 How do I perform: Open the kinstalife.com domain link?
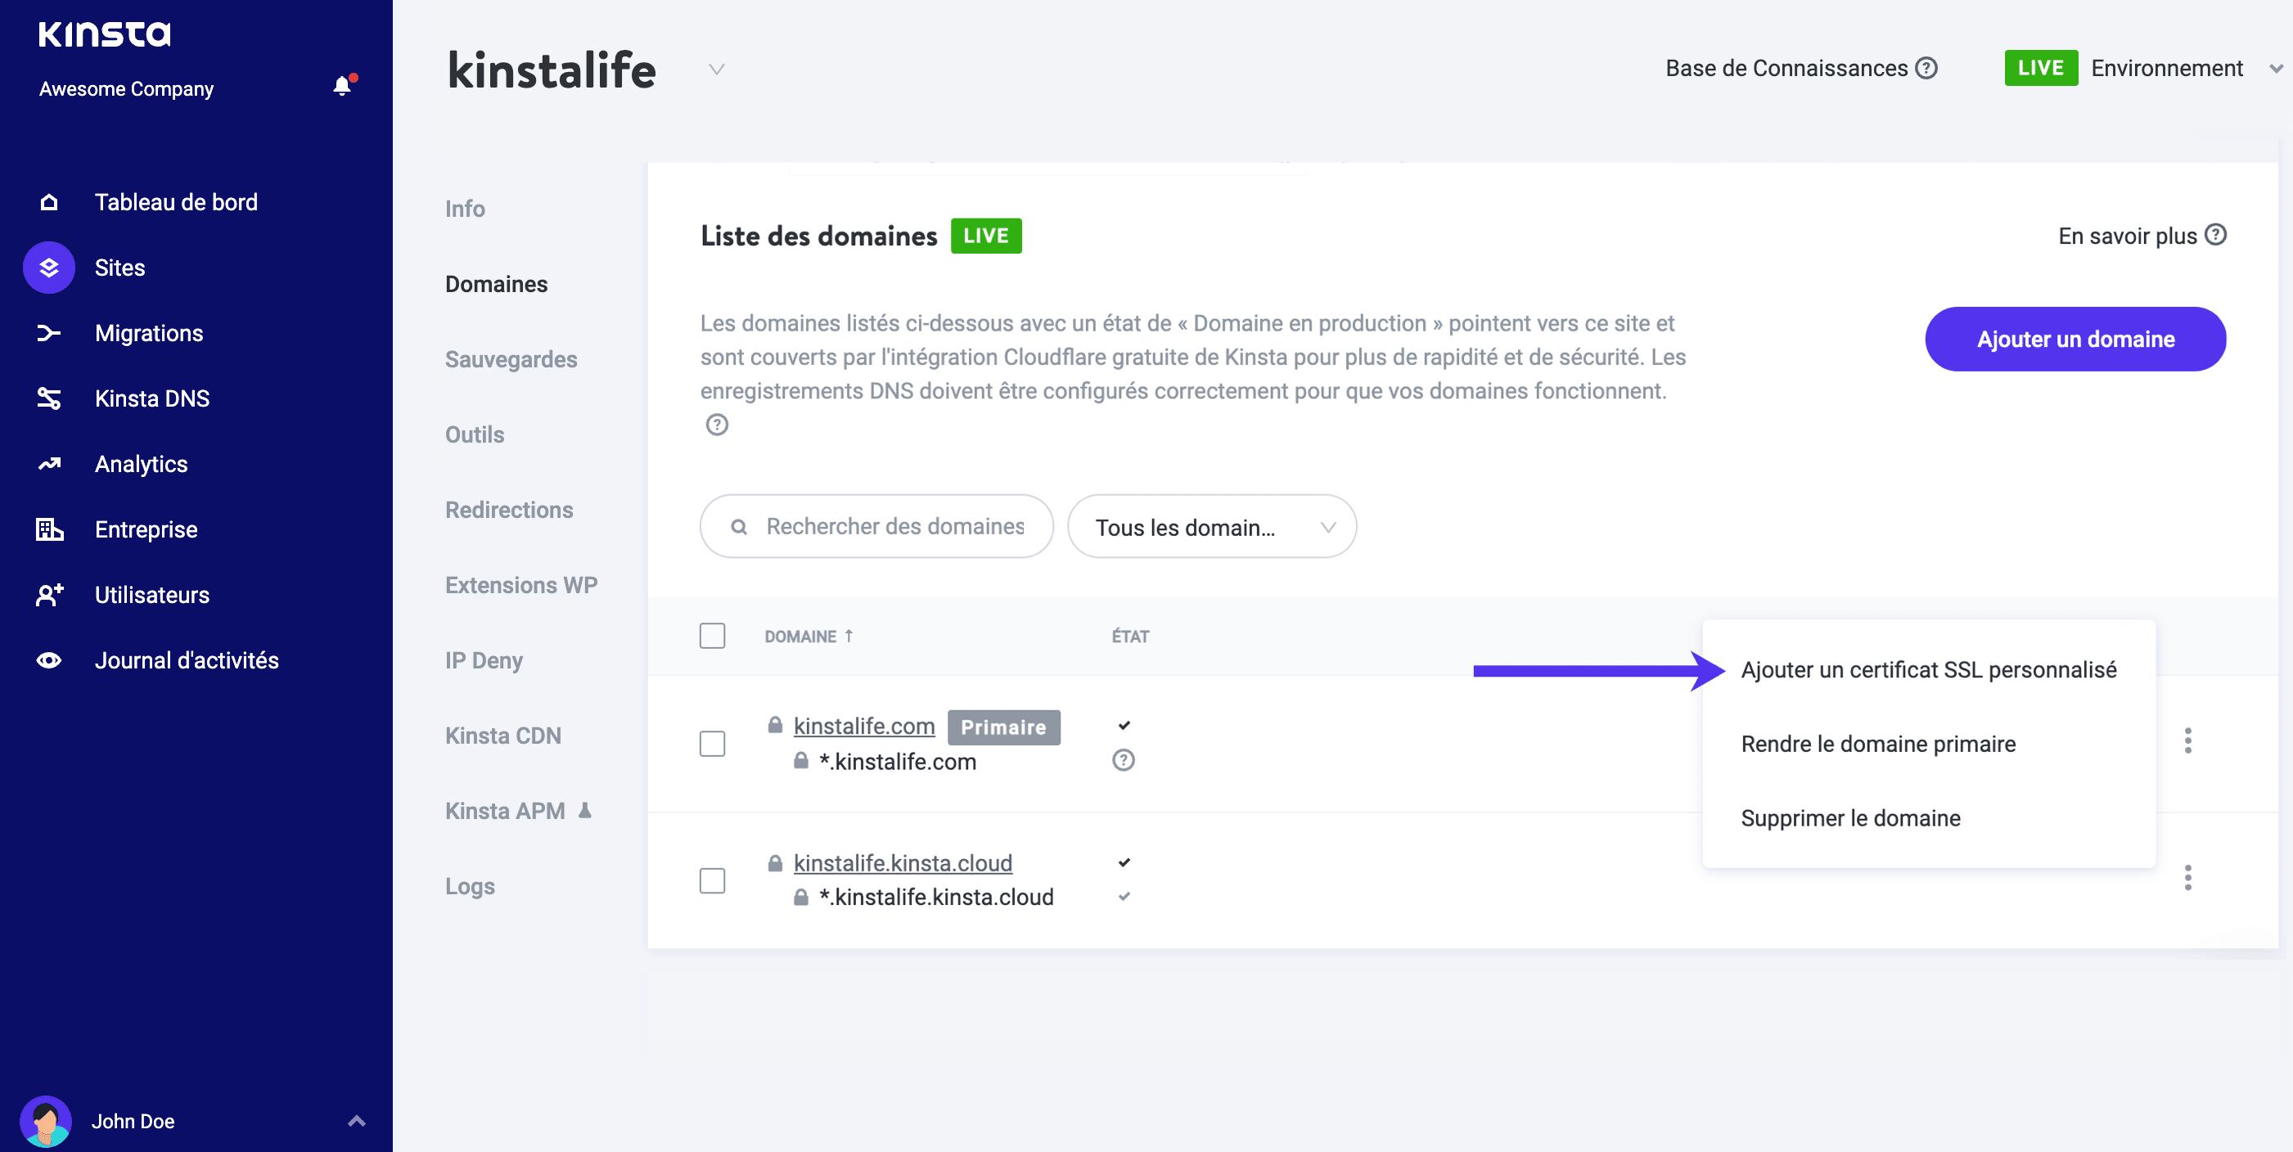[x=863, y=726]
